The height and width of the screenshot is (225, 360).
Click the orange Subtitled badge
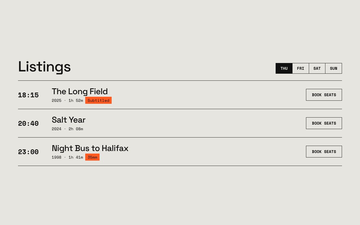coord(98,100)
